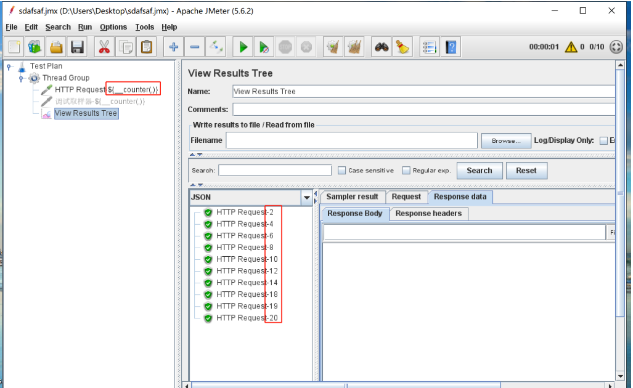Click the Clear results broom icon
633x388 pixels.
pyautogui.click(x=333, y=47)
